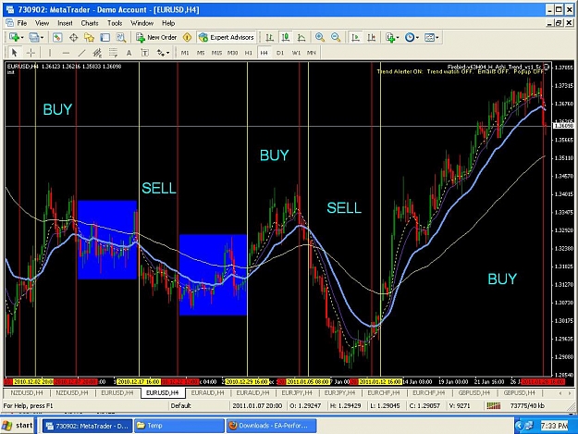The width and height of the screenshot is (578, 434).
Task: Click the New Chart toolbar icon
Action: click(14, 37)
